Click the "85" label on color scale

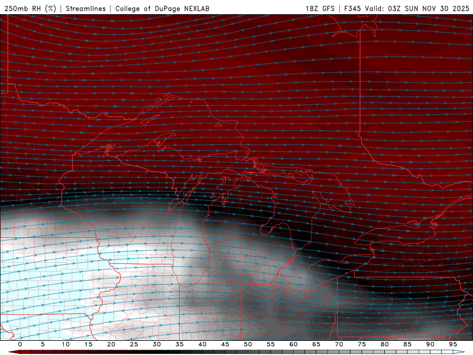point(407,344)
